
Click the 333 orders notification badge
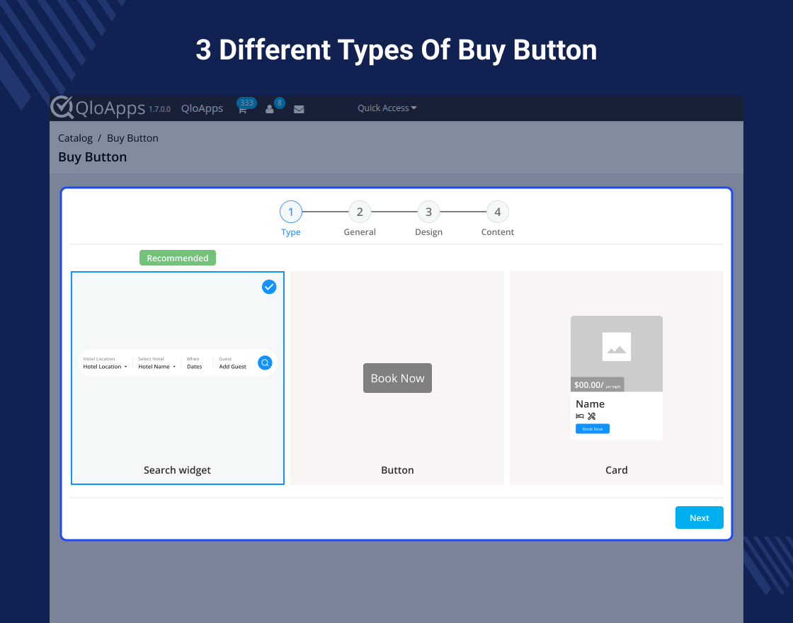(x=247, y=103)
